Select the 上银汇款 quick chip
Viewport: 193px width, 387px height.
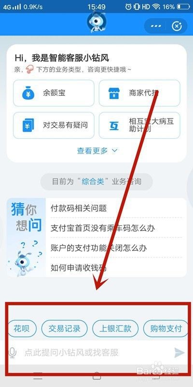pyautogui.click(x=115, y=328)
